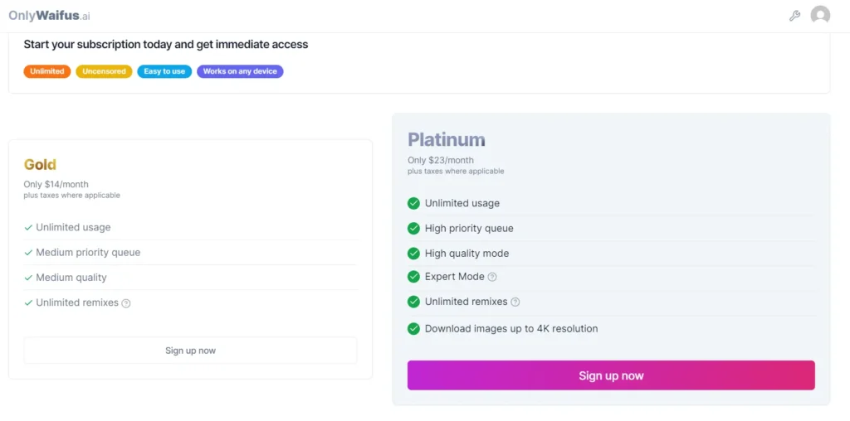The image size is (850, 421).
Task: Select the Works on any device tag
Action: tap(240, 71)
